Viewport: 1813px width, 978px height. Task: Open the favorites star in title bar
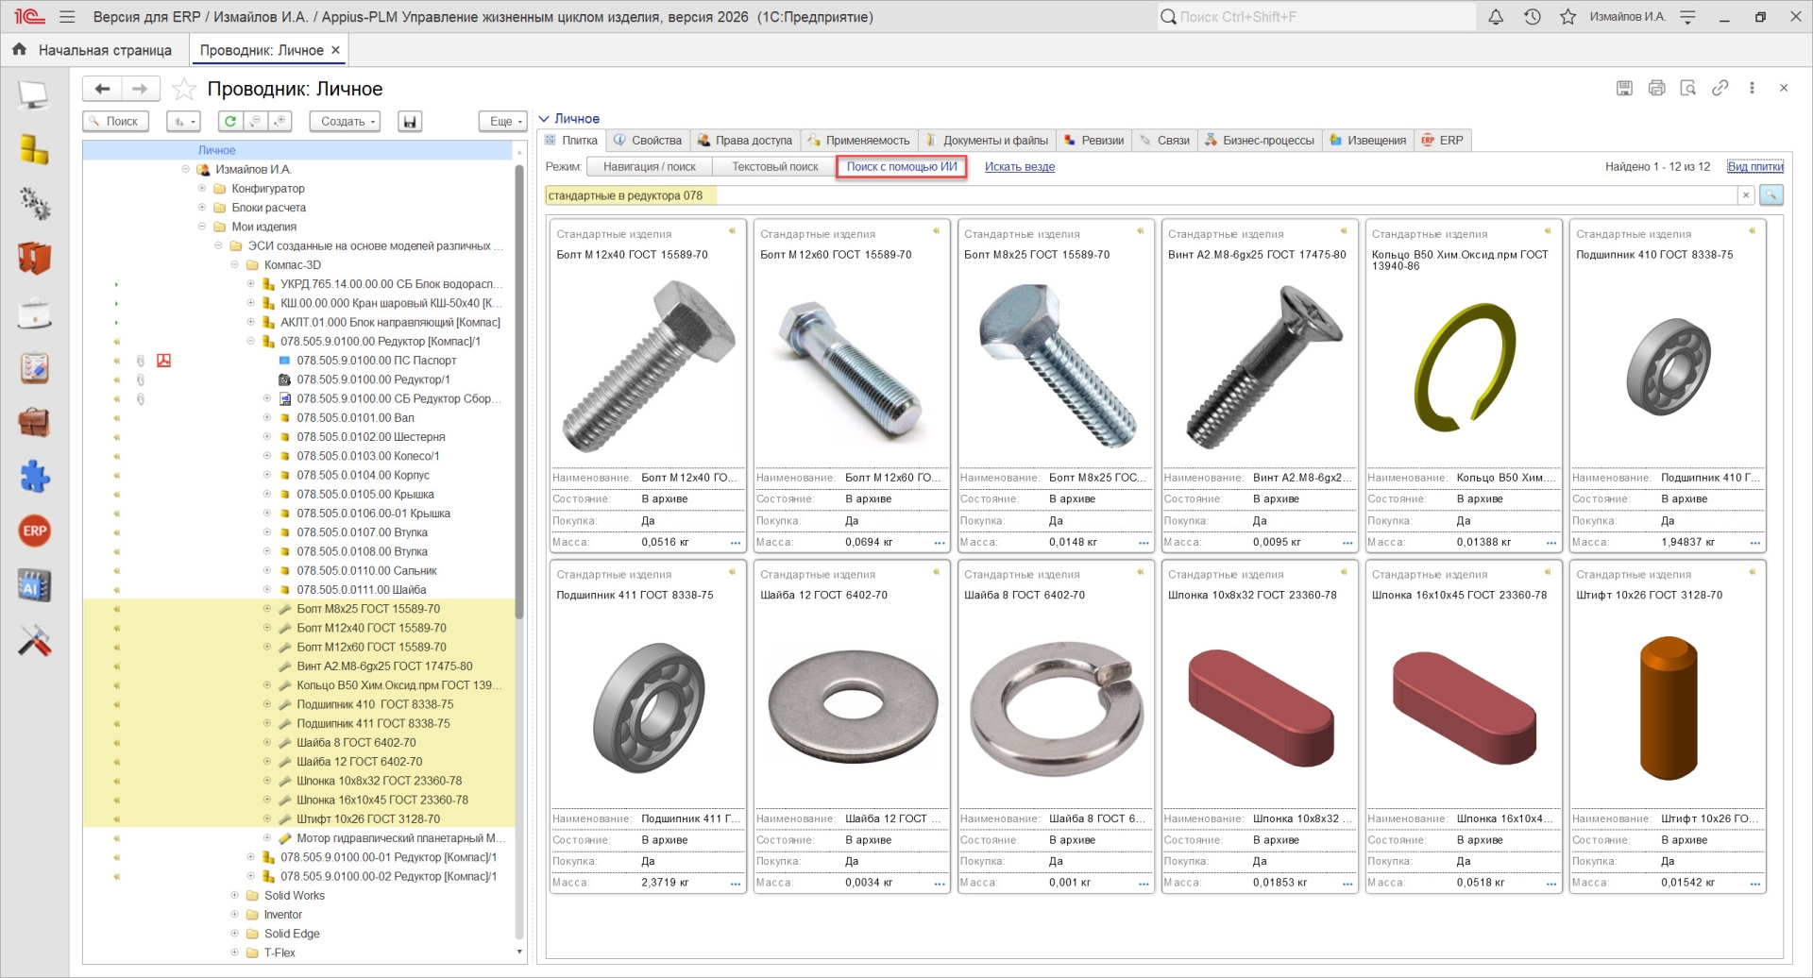[1567, 17]
